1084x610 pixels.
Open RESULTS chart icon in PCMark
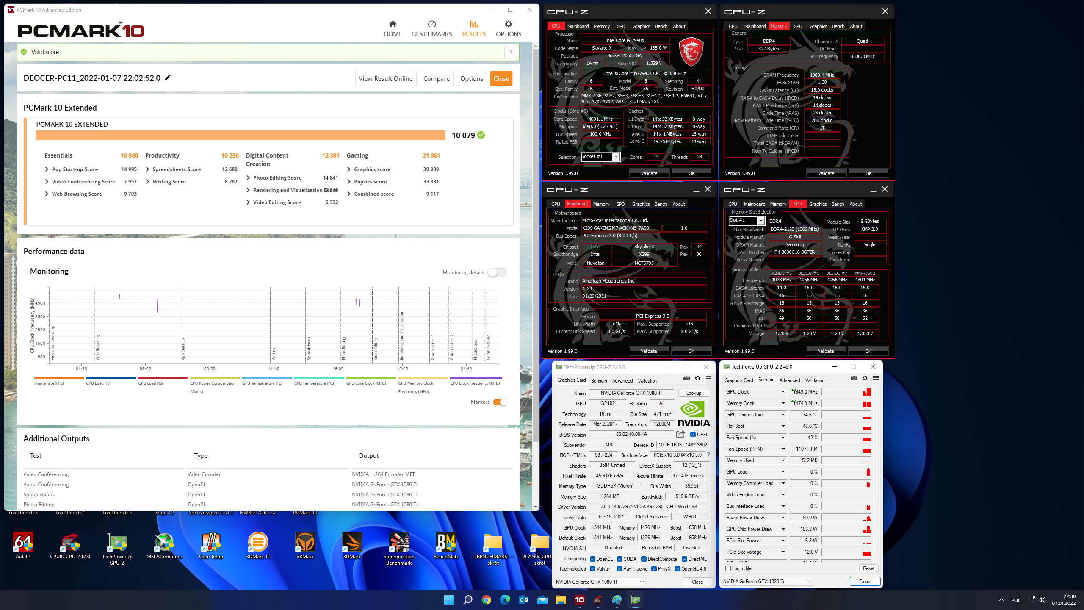click(473, 24)
